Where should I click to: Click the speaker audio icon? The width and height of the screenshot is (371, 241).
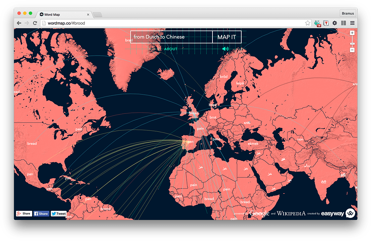(x=225, y=49)
